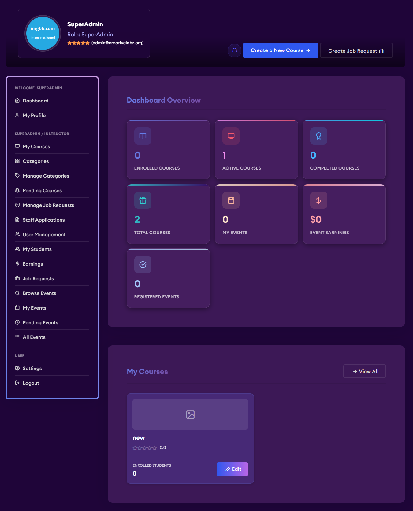Image resolution: width=413 pixels, height=511 pixels.
Task: Select Categories in the sidebar
Action: tap(52, 161)
